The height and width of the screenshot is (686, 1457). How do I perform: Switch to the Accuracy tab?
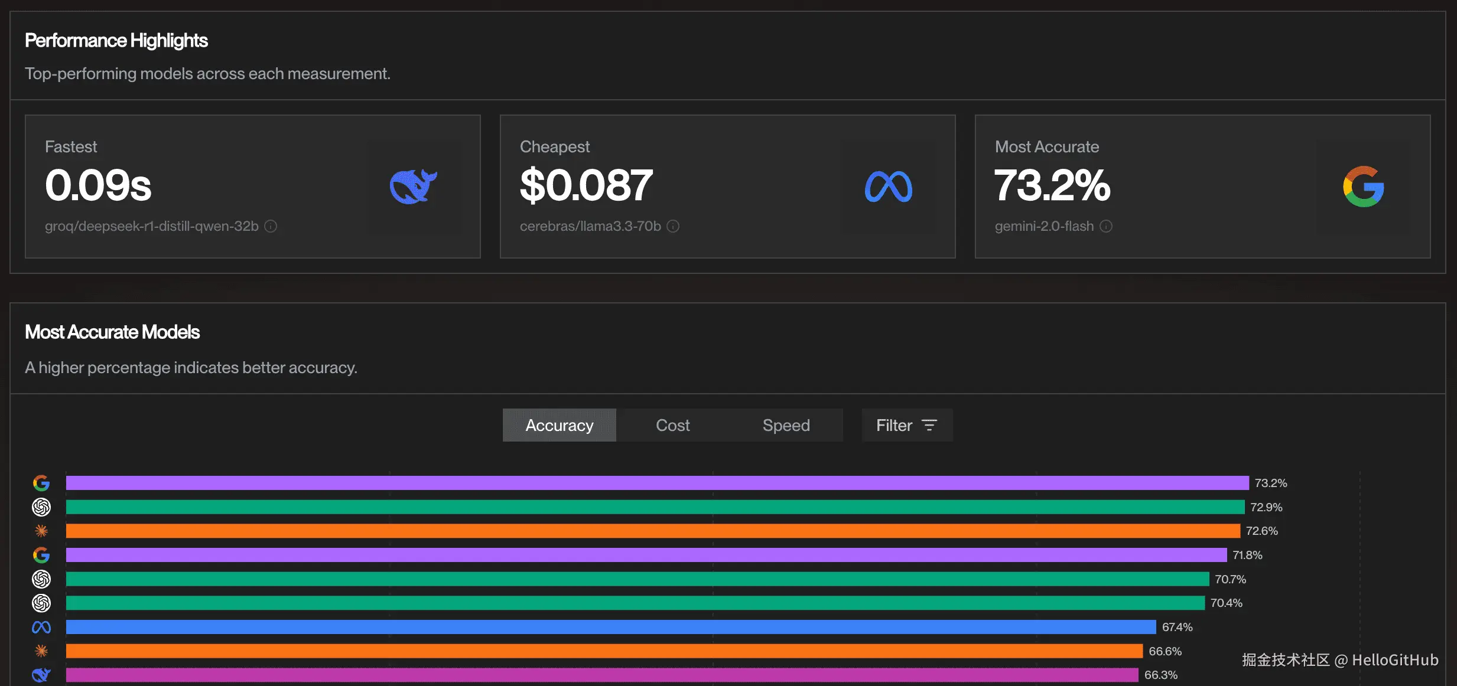[559, 426]
